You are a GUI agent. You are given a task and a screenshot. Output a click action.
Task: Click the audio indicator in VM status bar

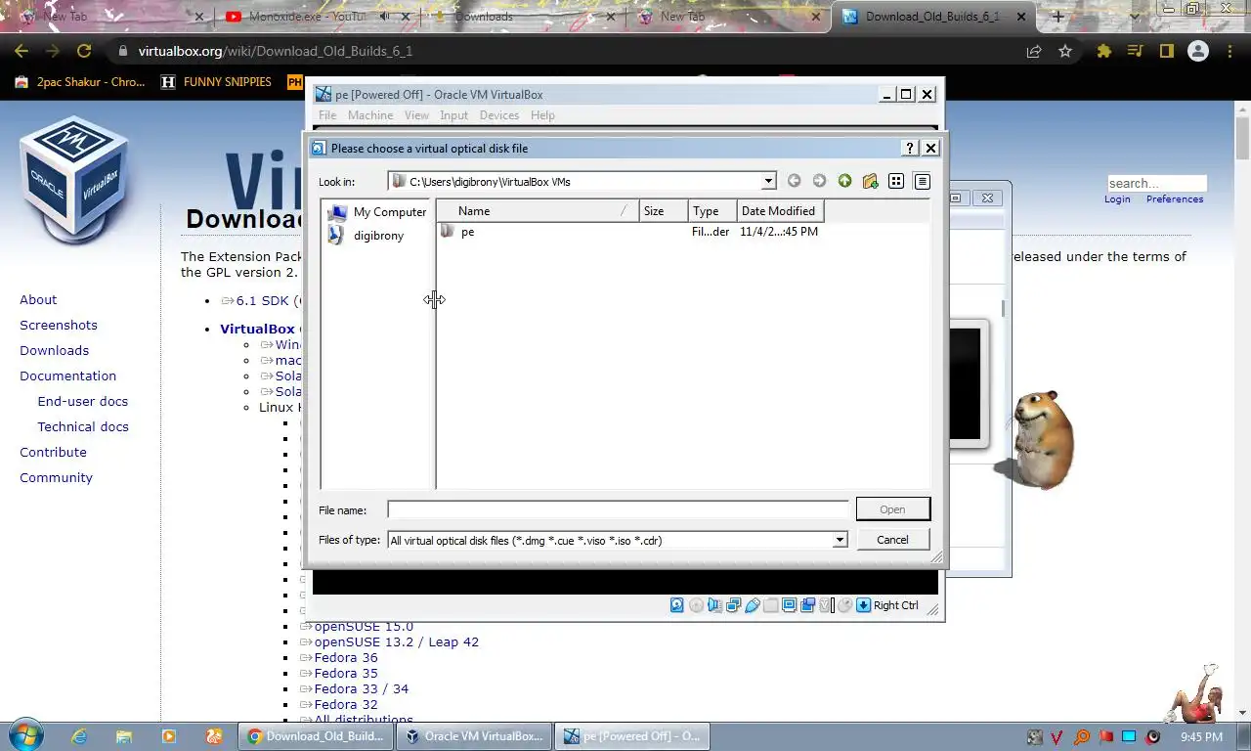(x=714, y=605)
